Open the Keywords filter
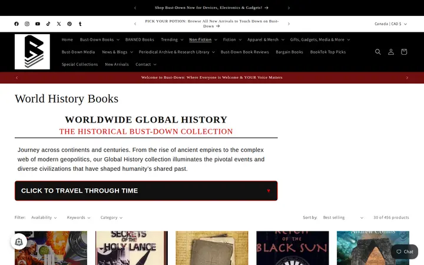 [x=79, y=217]
